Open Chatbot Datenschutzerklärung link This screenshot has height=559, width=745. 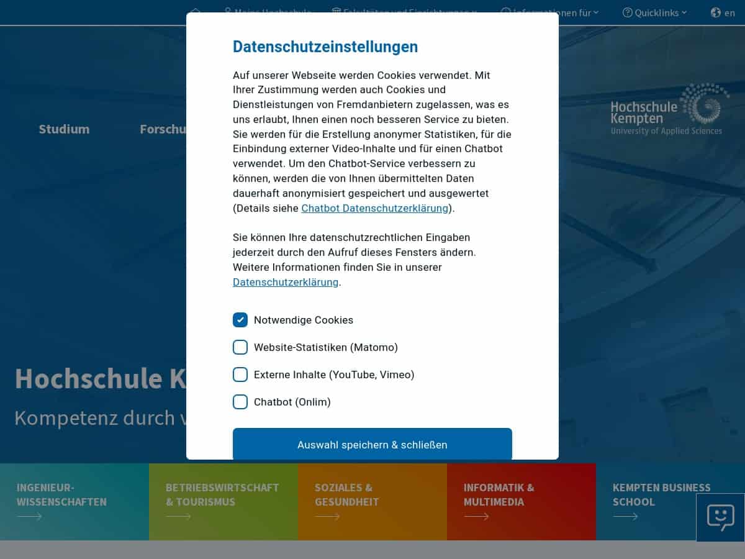[375, 208]
